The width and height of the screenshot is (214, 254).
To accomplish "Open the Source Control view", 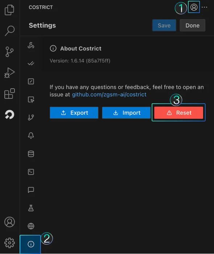I will (x=9, y=52).
